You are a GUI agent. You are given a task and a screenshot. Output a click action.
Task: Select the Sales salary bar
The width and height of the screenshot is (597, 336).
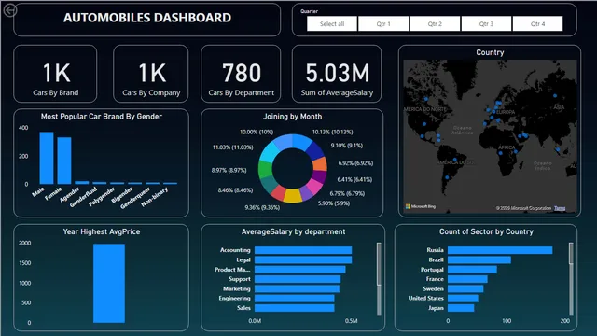click(295, 308)
